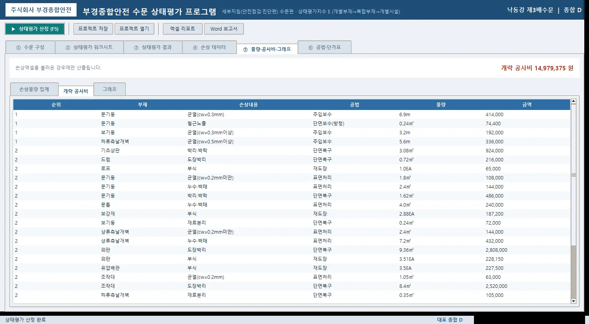Viewport: 589px width, 324px height.
Task: Open the ⑥ 공법·단가표 tab
Action: click(324, 47)
